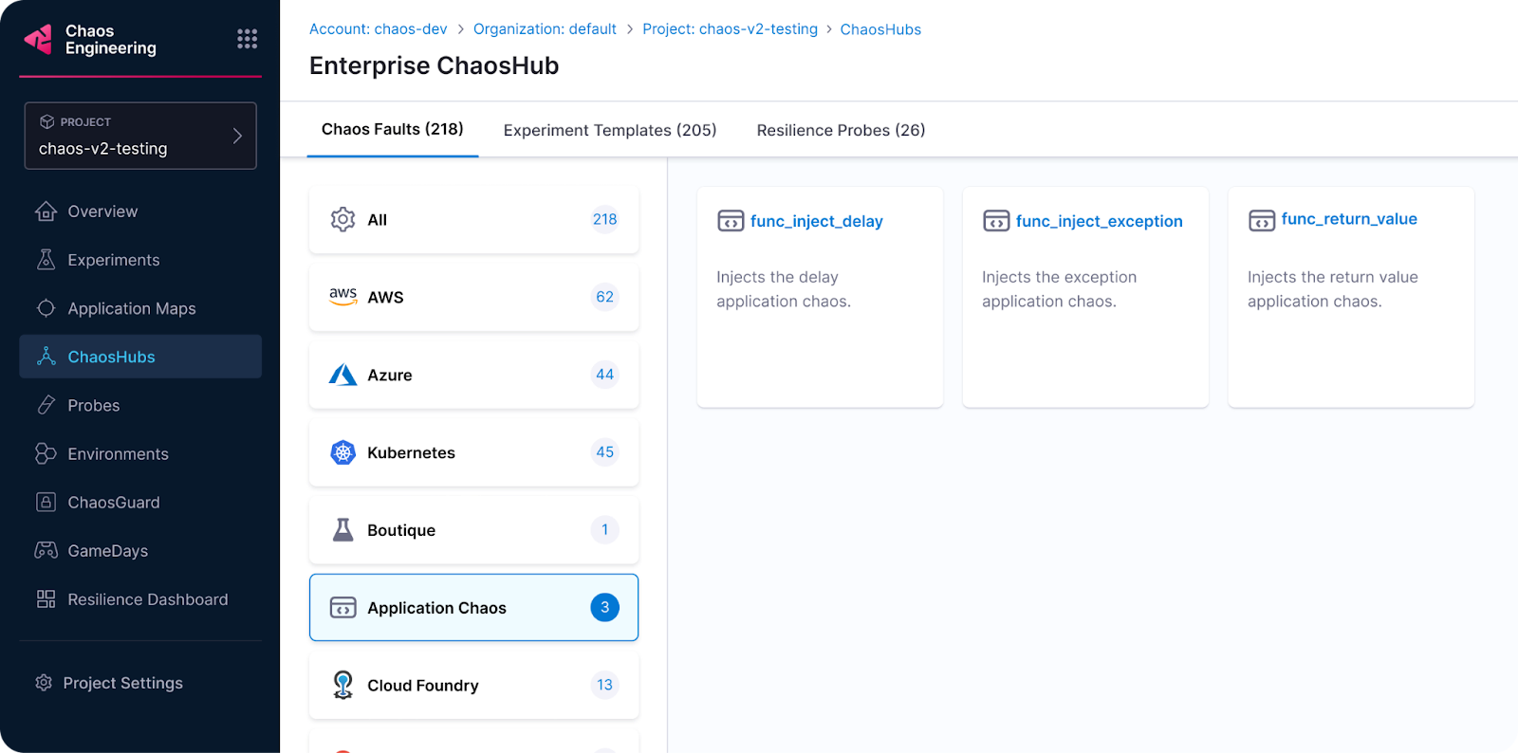Go to Organization: default breadcrumb
1518x753 pixels.
click(545, 29)
